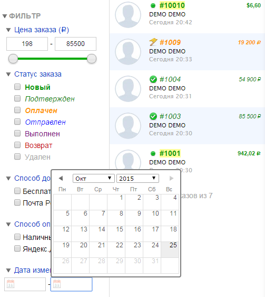Open order #1003 link
The width and height of the screenshot is (265, 297).
point(170,116)
